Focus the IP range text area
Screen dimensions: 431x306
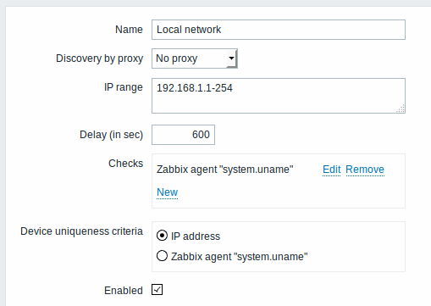point(279,96)
